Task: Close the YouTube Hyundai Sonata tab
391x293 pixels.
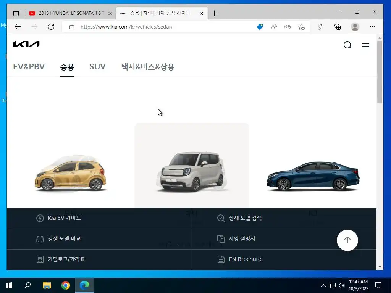Action: coord(110,13)
